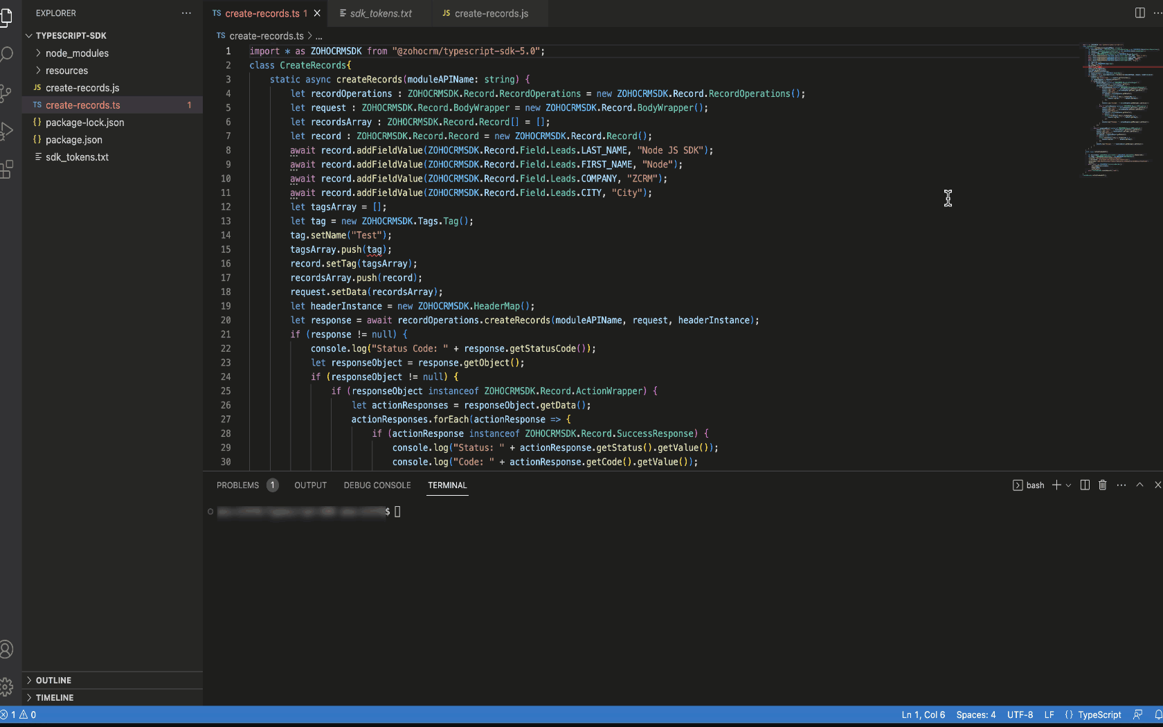The width and height of the screenshot is (1163, 727).
Task: Open terminal panel more actions ellipsis
Action: point(1121,485)
